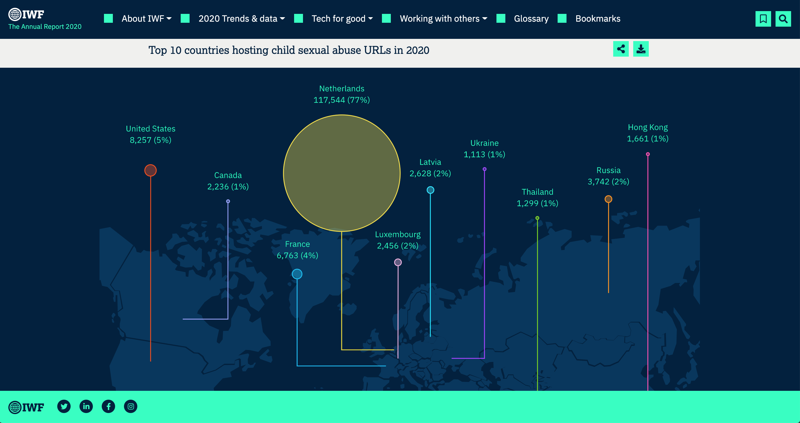Click the IWF logo in header
800x423 pixels.
[x=26, y=14]
